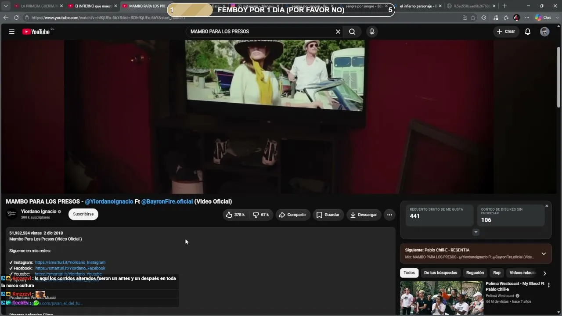This screenshot has width=562, height=316.
Task: Open the @BayronFire.oficial mention in title
Action: click(167, 201)
